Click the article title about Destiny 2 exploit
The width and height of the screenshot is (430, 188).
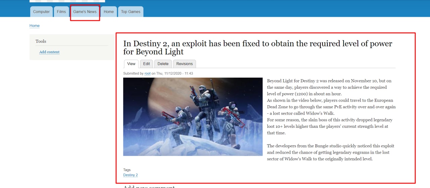258,48
